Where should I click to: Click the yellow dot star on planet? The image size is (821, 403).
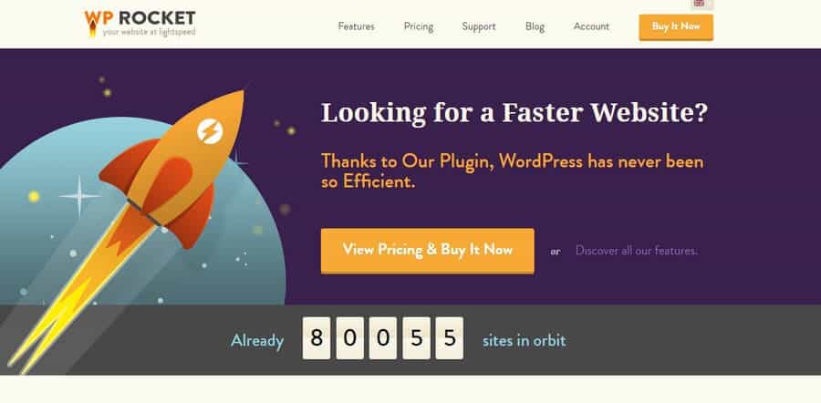(x=34, y=196)
